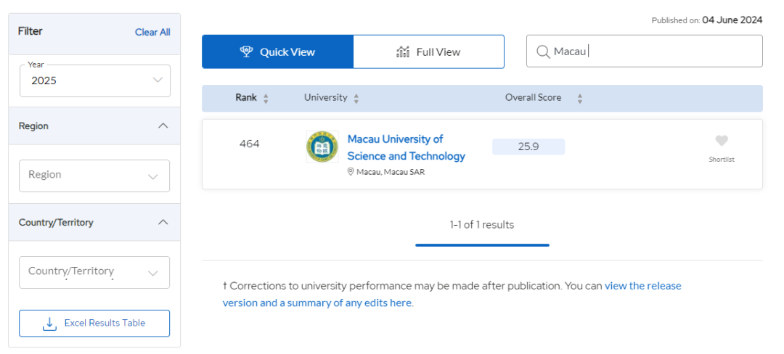
Task: Open the Region dropdown selector
Action: (94, 176)
